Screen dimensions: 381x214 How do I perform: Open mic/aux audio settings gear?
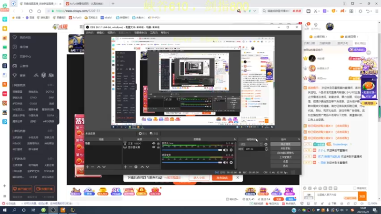[231, 150]
